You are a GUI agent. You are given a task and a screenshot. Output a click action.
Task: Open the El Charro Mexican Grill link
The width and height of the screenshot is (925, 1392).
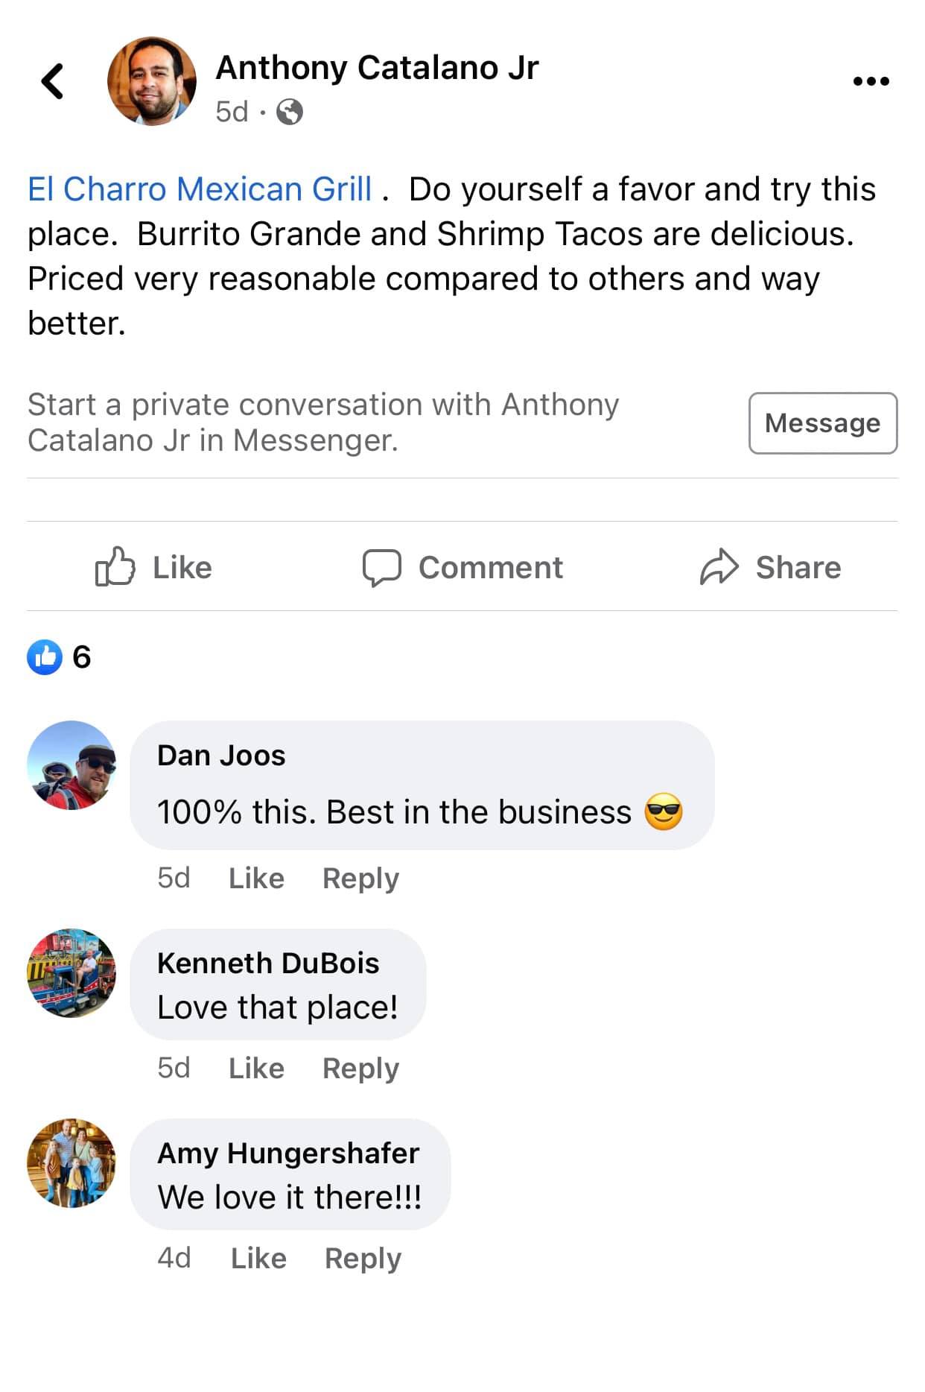(x=199, y=189)
